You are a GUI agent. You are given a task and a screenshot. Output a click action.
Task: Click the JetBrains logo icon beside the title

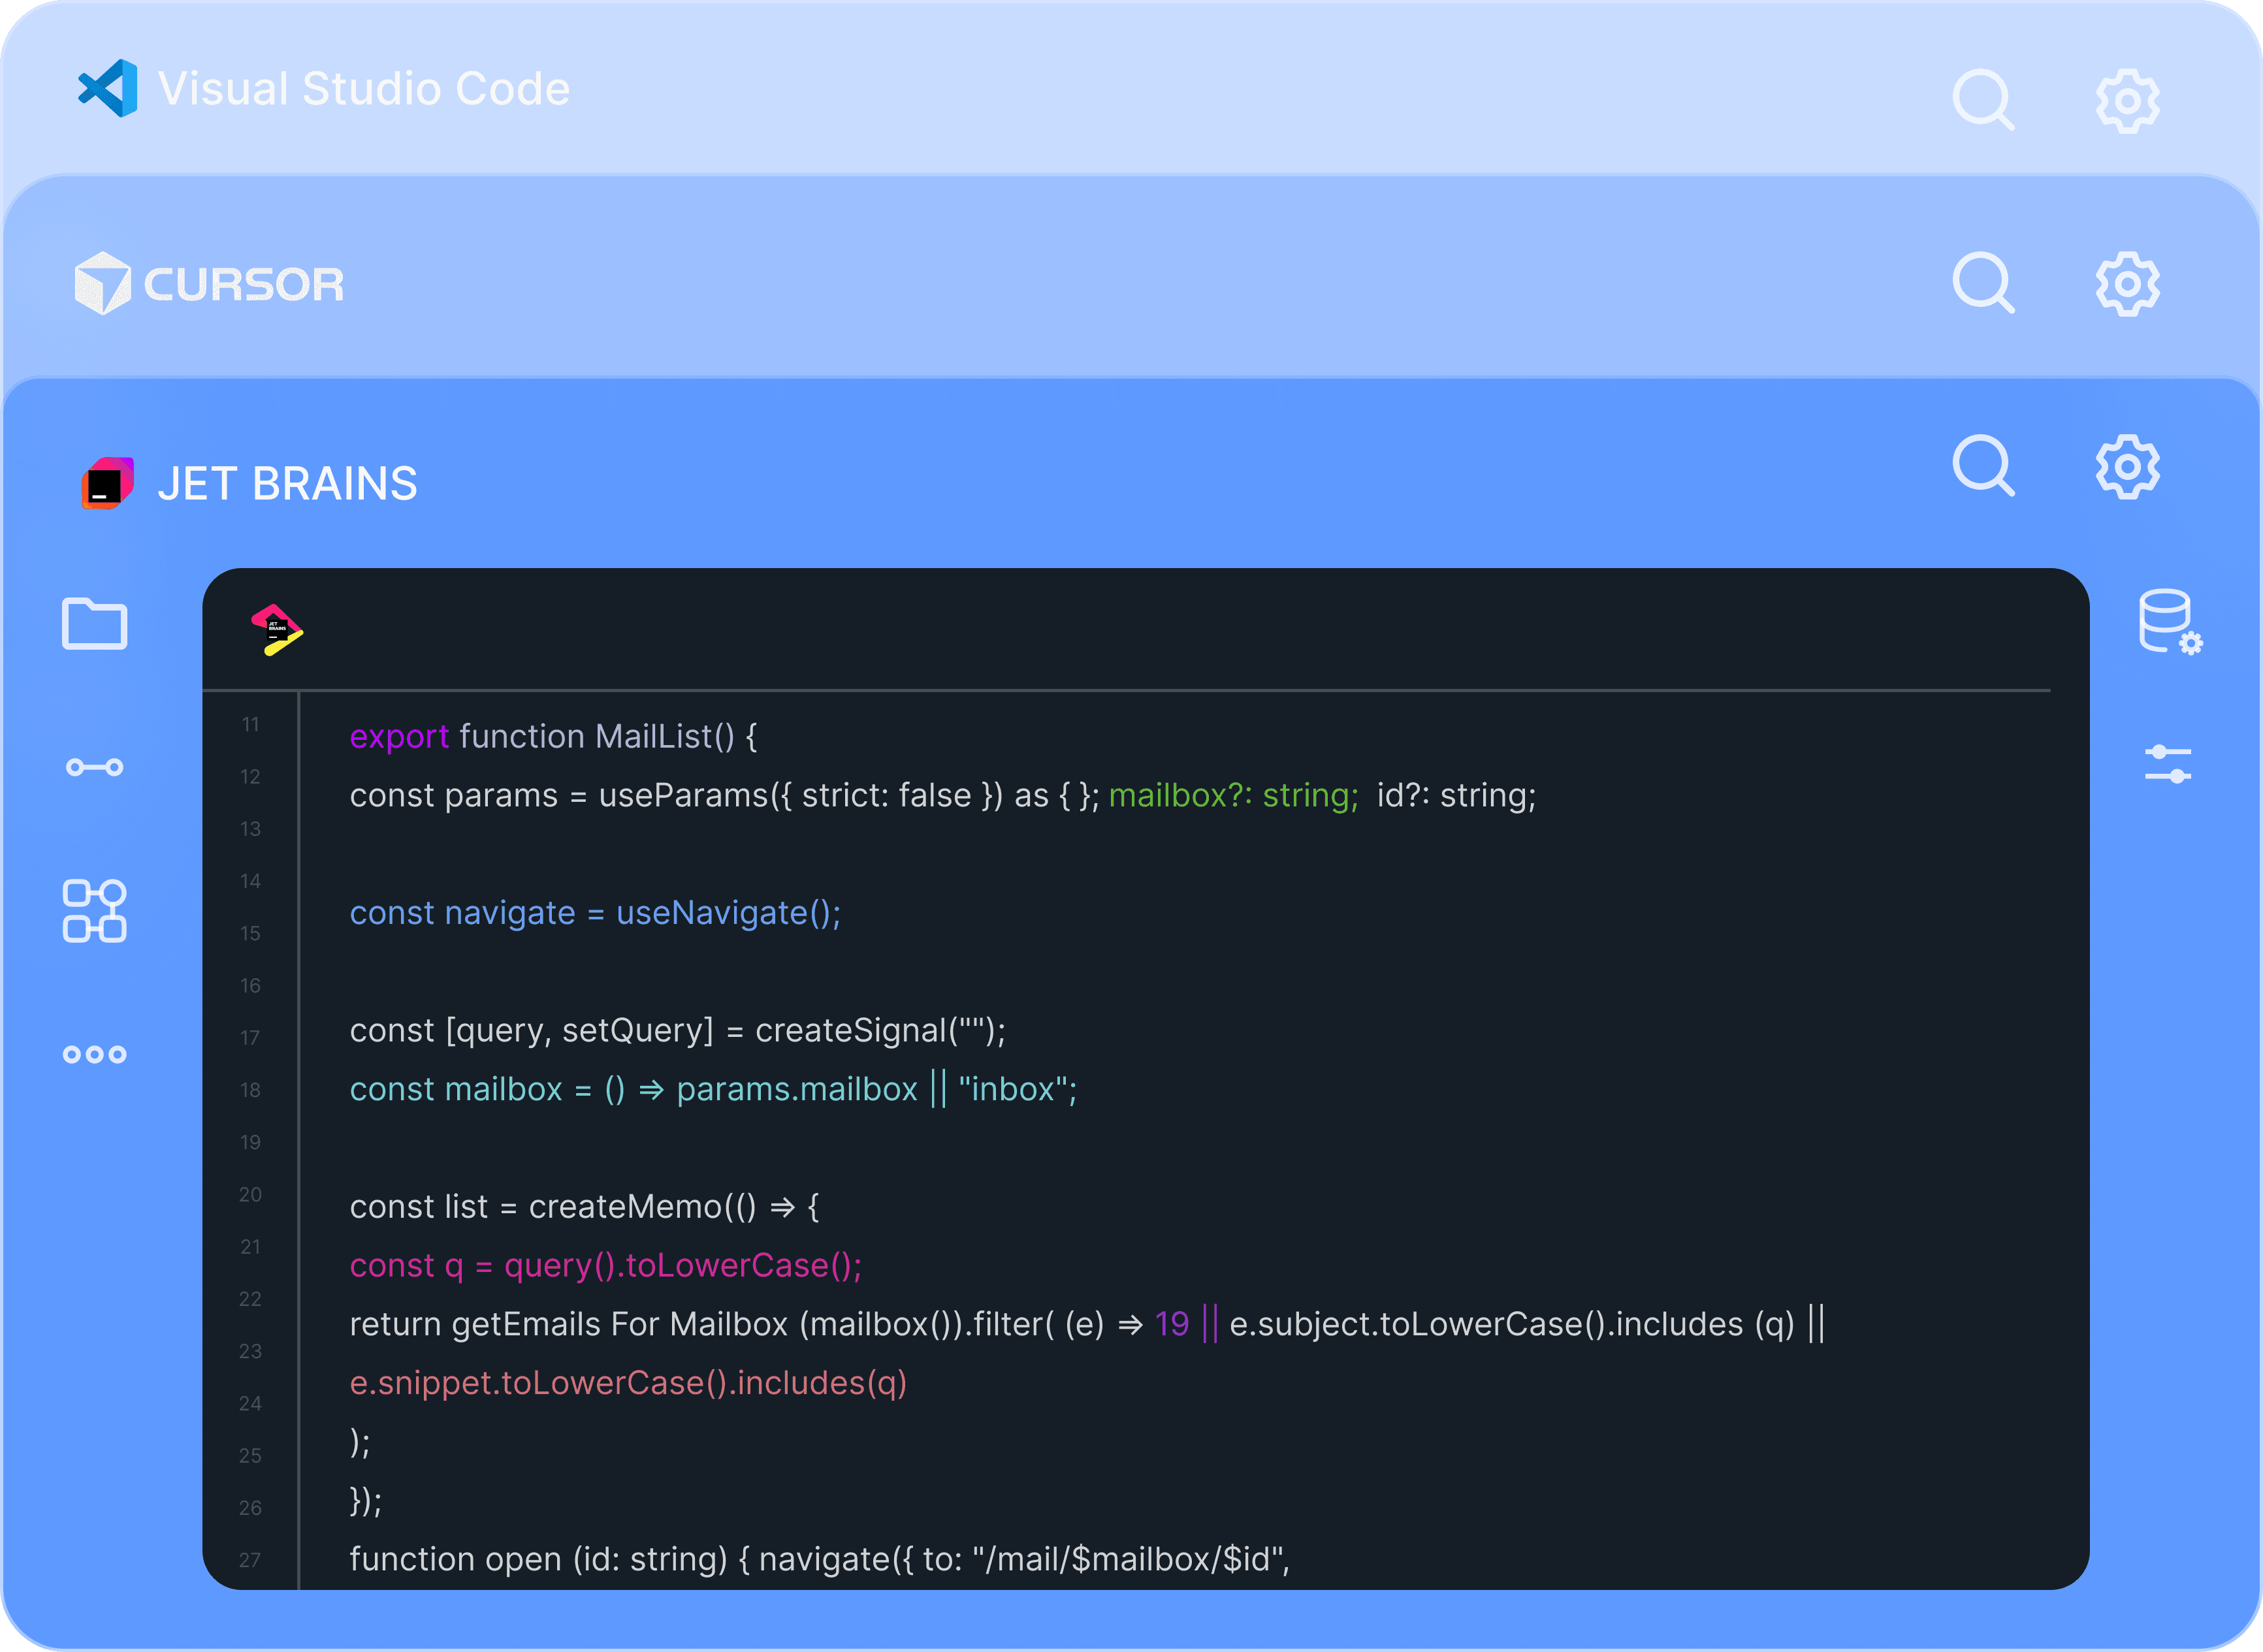(x=107, y=484)
